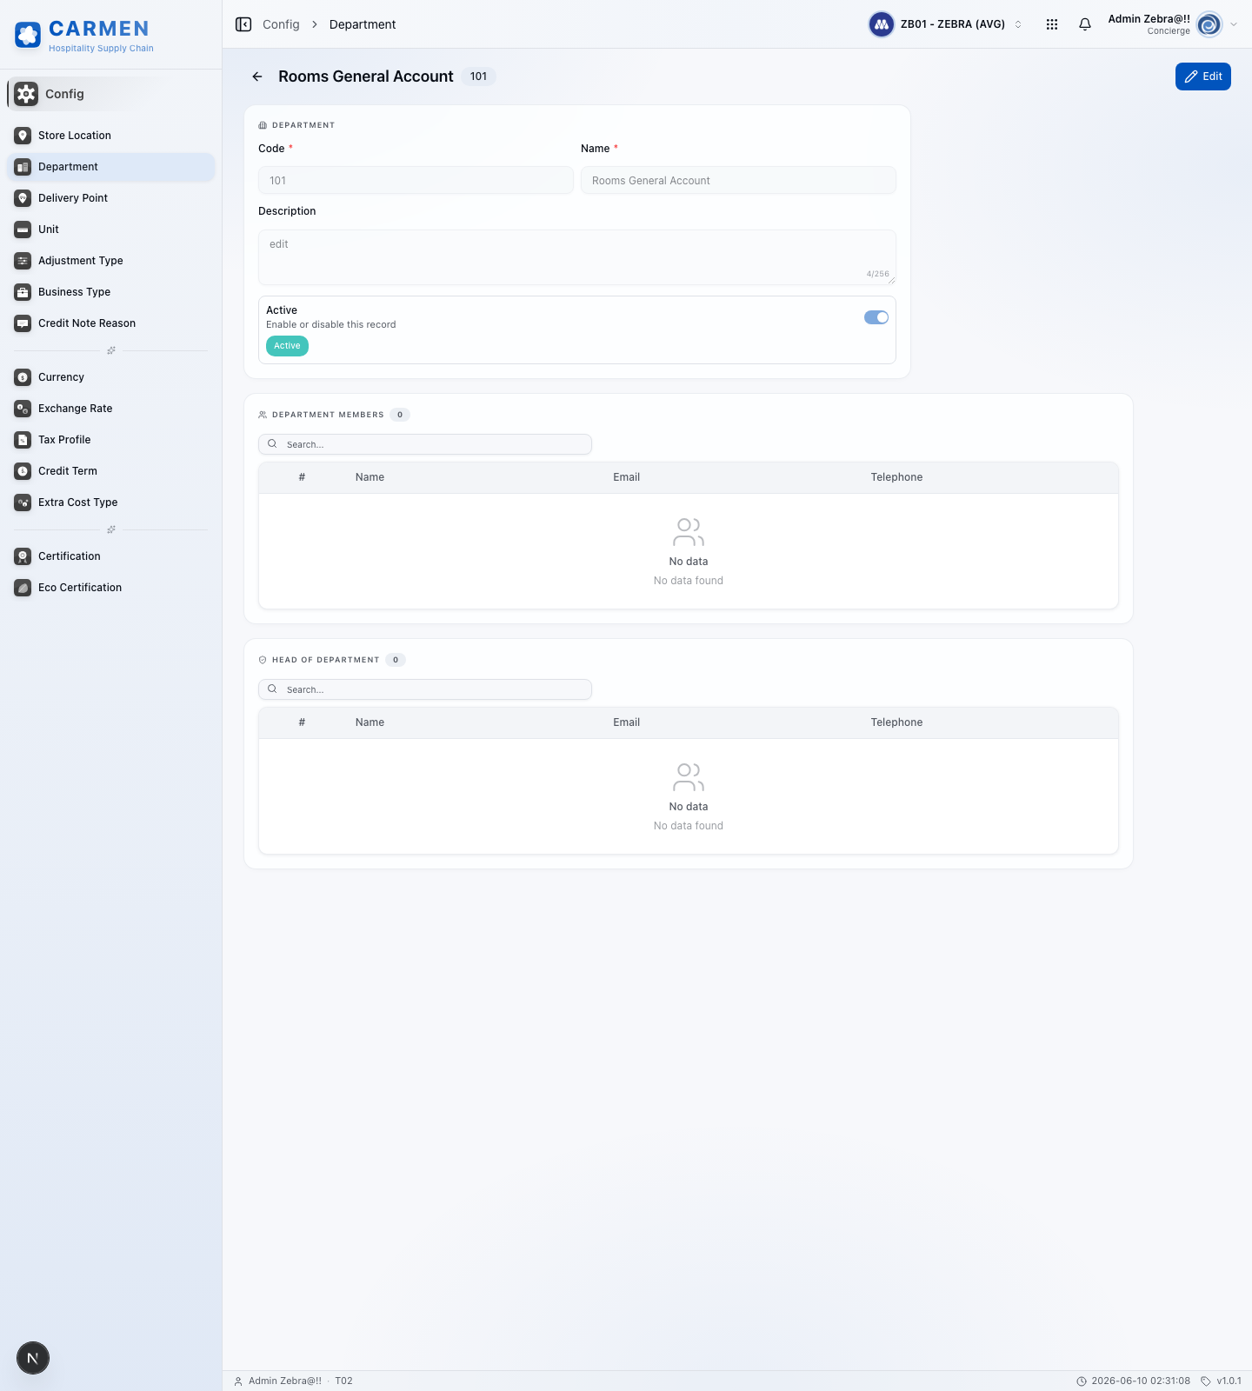This screenshot has width=1252, height=1391.
Task: Click the Currency coin icon
Action: (23, 377)
